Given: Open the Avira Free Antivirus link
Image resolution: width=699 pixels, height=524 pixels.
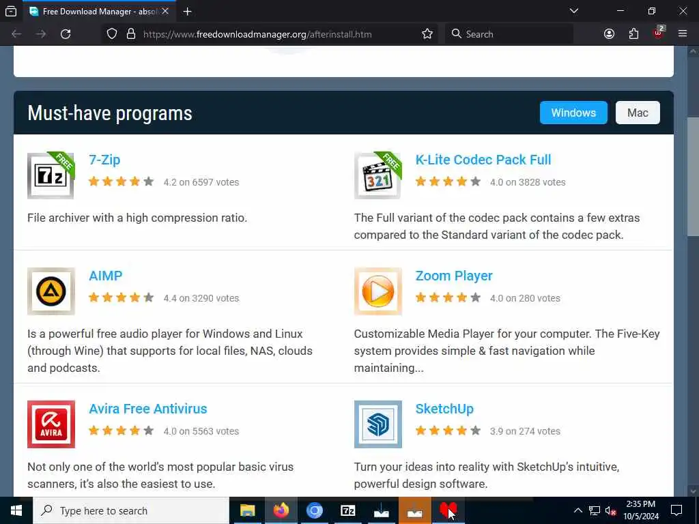Looking at the screenshot, I should click(x=147, y=409).
